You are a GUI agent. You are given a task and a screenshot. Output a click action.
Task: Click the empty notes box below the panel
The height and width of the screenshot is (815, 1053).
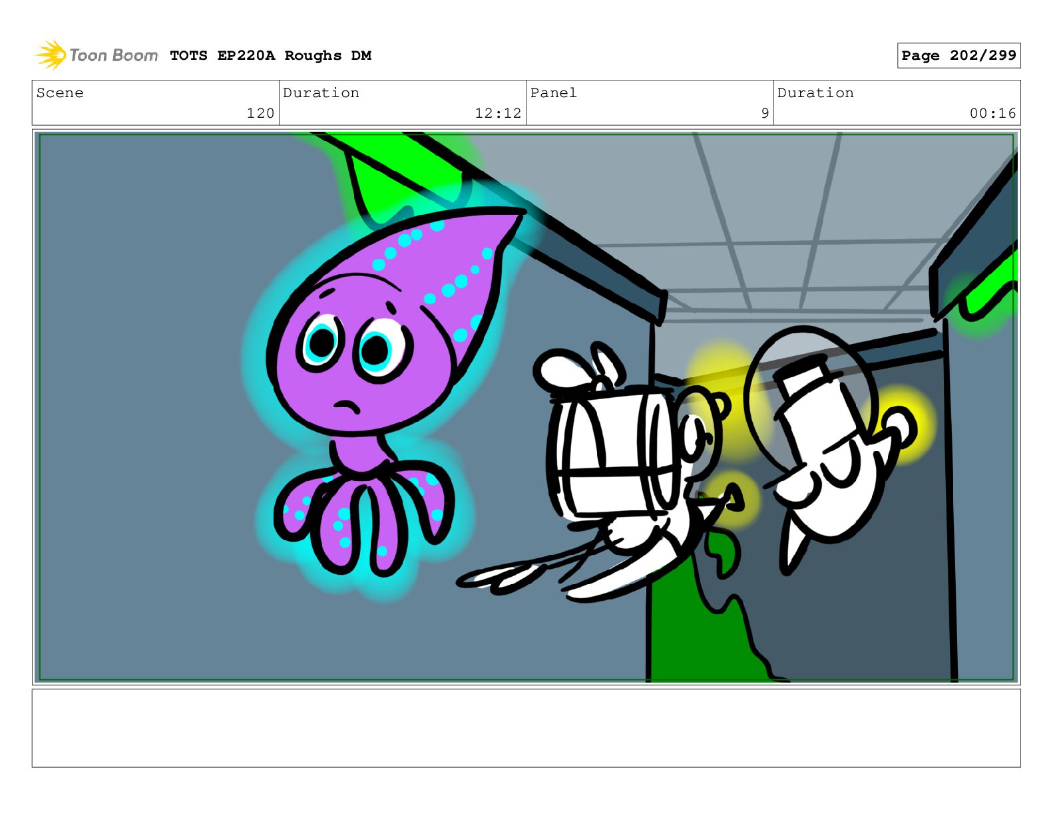[526, 729]
